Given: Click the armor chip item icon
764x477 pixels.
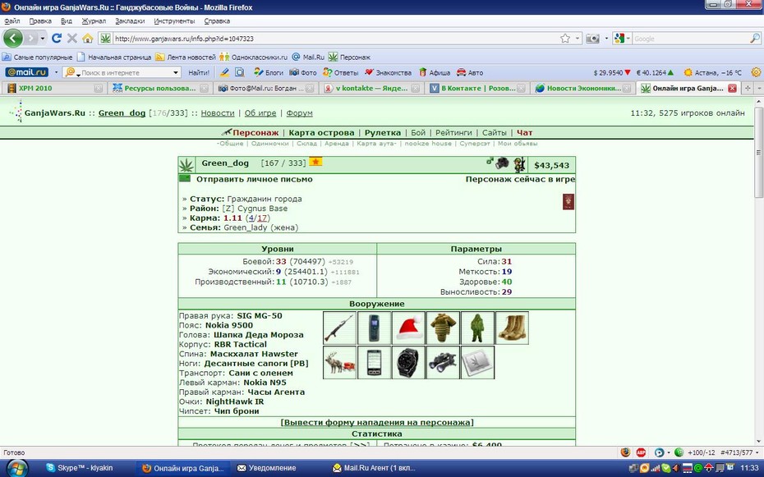Looking at the screenshot, I should tap(477, 362).
